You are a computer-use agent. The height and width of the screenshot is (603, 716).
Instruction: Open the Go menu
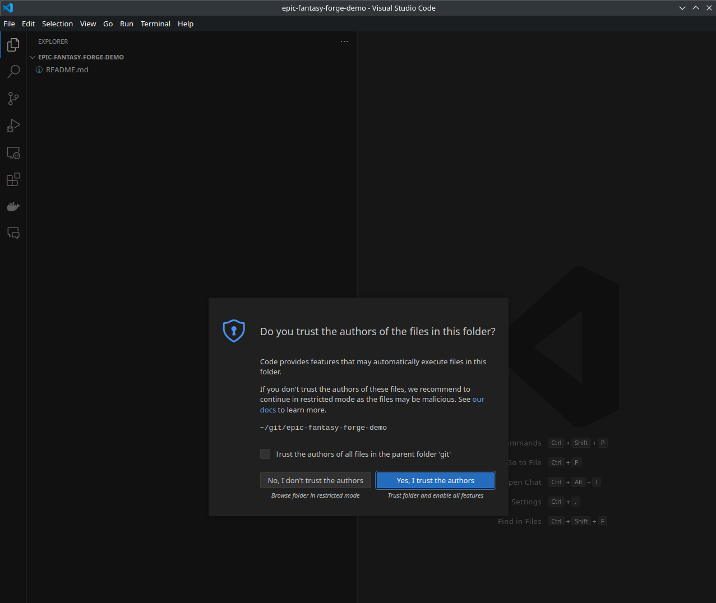[108, 24]
